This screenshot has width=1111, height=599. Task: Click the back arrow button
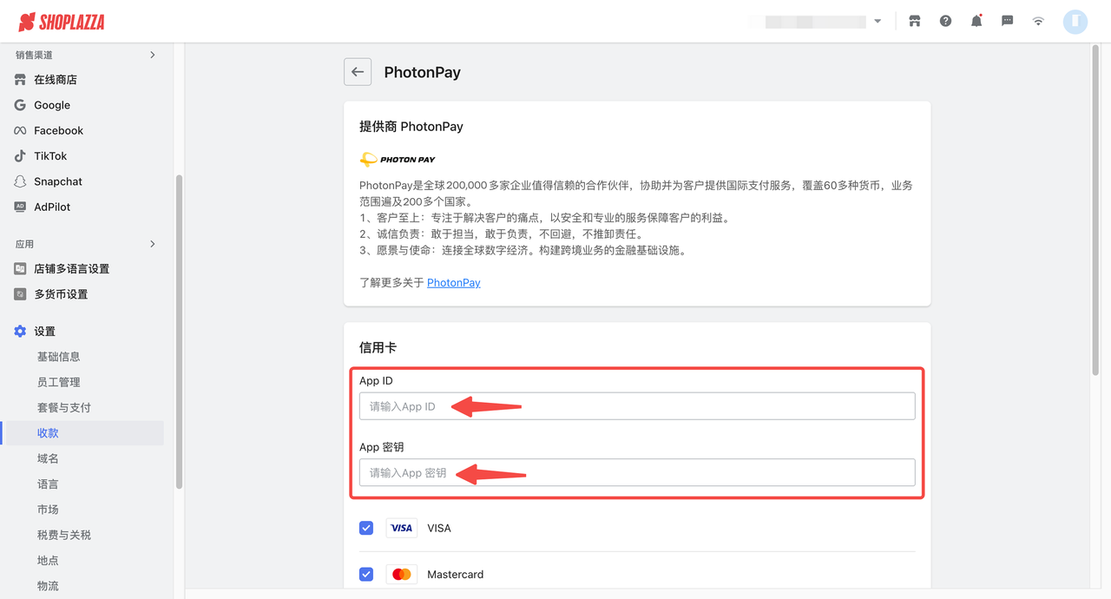pos(358,72)
